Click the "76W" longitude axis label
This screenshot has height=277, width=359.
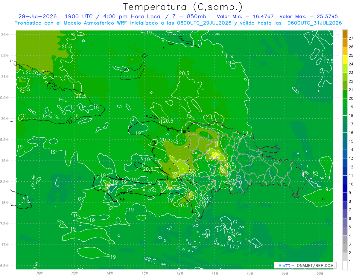click(x=39, y=273)
